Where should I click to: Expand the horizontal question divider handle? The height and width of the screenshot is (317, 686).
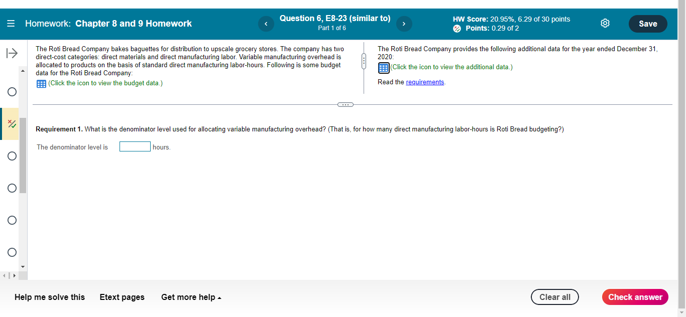coord(345,104)
